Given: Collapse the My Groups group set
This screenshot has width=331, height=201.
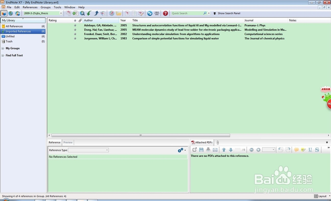Looking at the screenshot, I should click(x=3, y=49).
